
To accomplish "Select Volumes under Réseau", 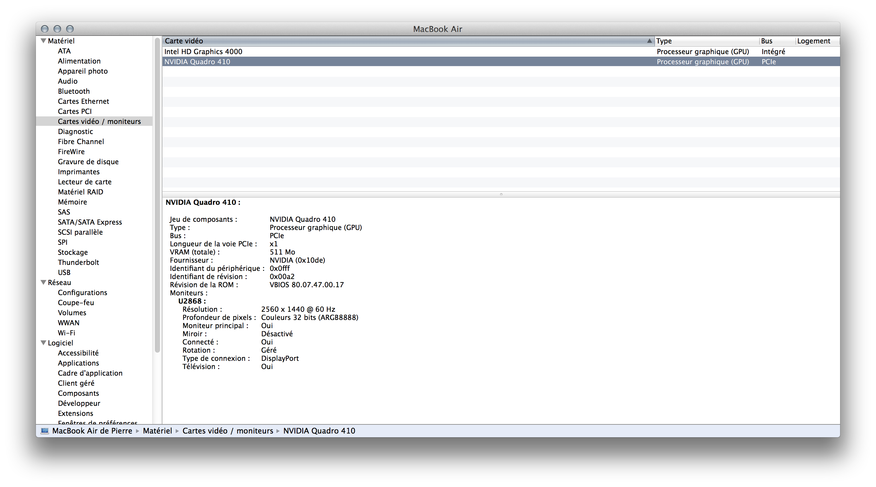I will (72, 313).
